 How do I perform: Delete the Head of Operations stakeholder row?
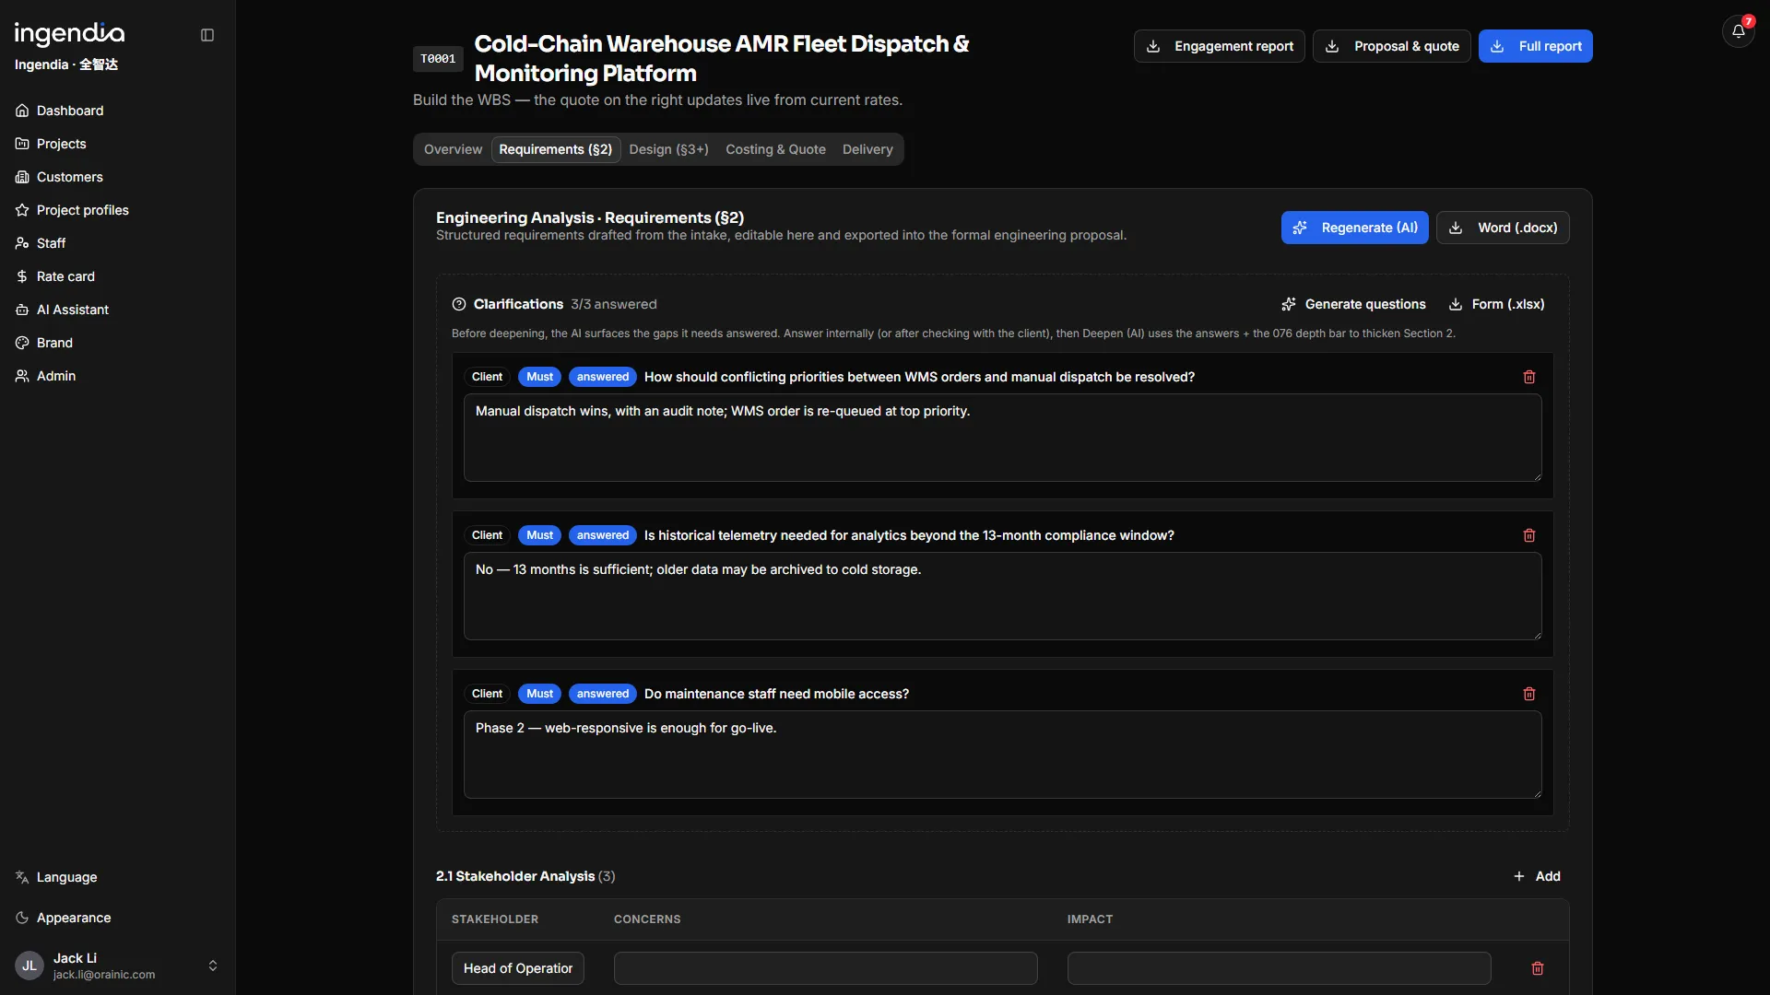click(x=1538, y=968)
